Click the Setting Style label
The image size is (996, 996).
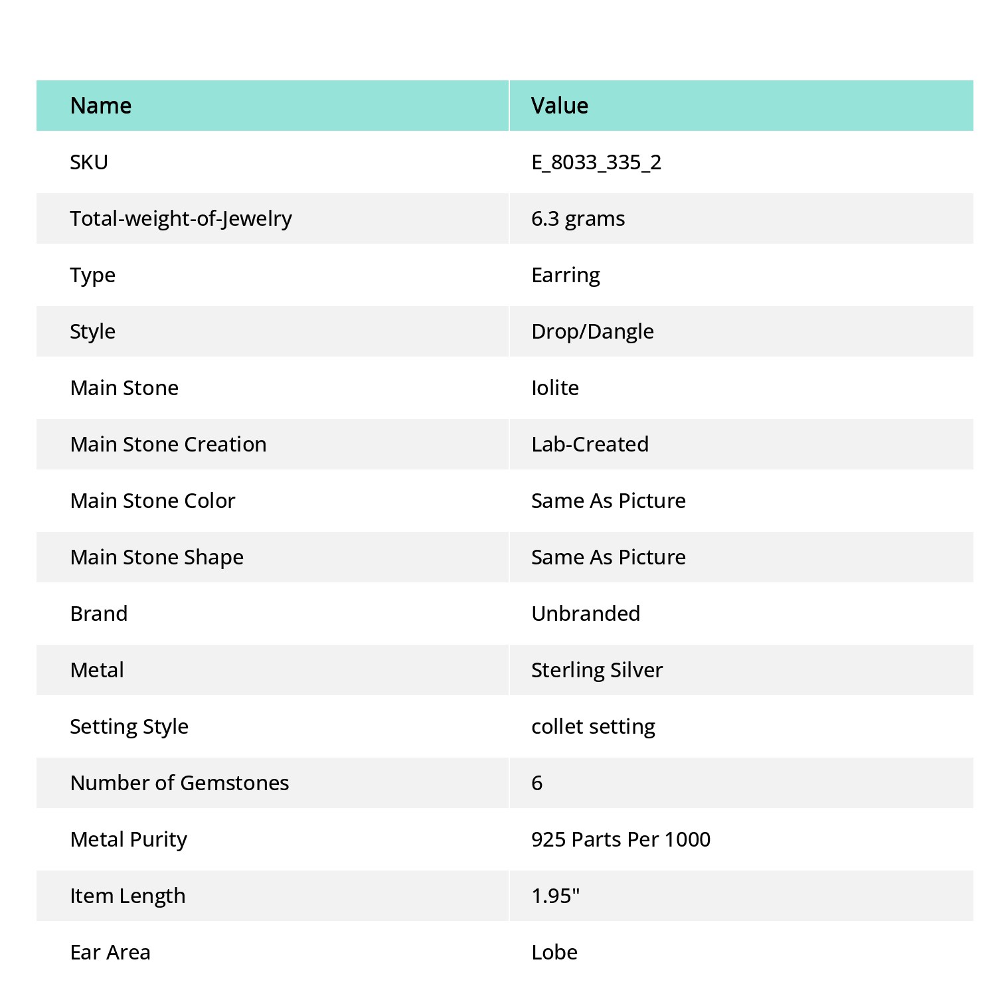[129, 726]
